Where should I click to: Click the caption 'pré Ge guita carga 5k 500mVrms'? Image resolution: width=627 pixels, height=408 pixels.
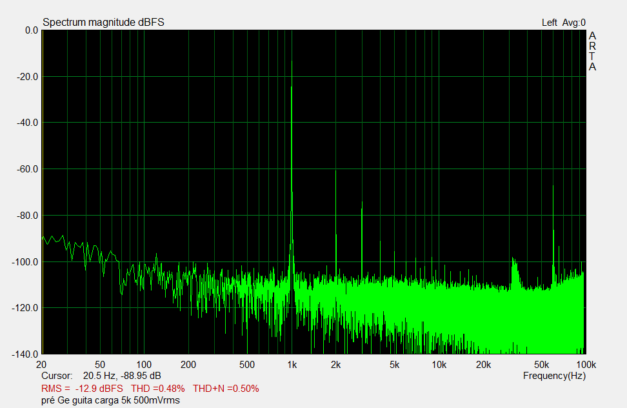[110, 400]
